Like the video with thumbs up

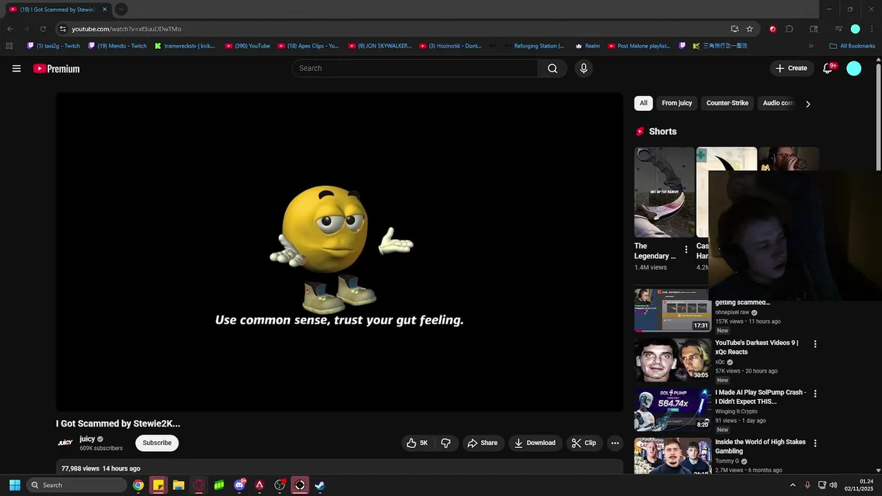(x=418, y=443)
